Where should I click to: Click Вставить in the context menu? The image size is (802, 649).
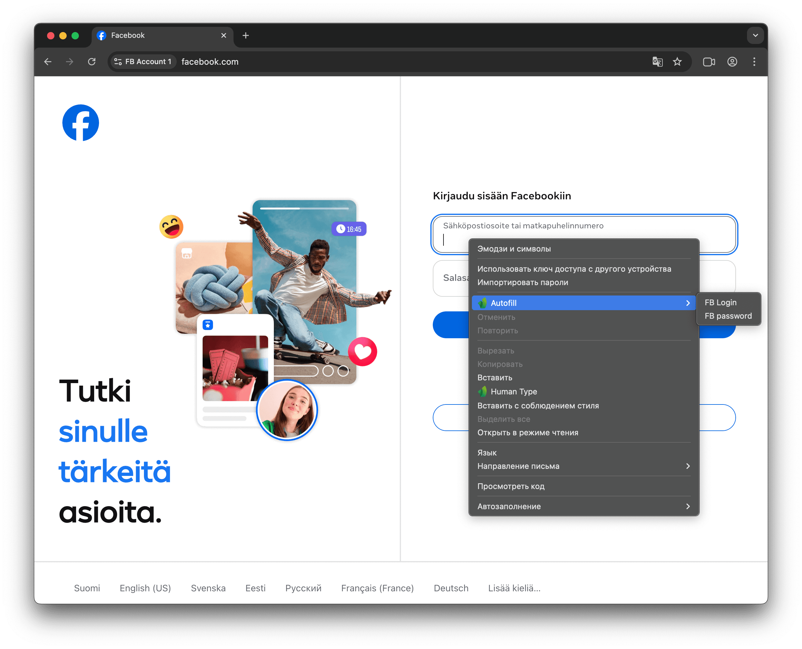495,378
